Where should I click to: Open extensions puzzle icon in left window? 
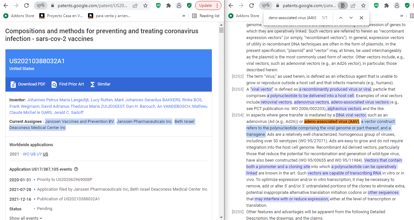coord(168,5)
